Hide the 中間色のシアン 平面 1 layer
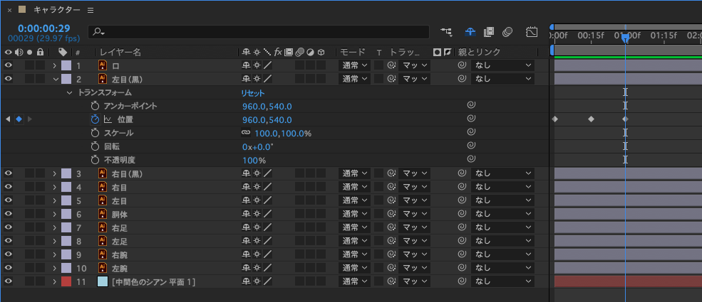This screenshot has width=702, height=302. pyautogui.click(x=9, y=281)
